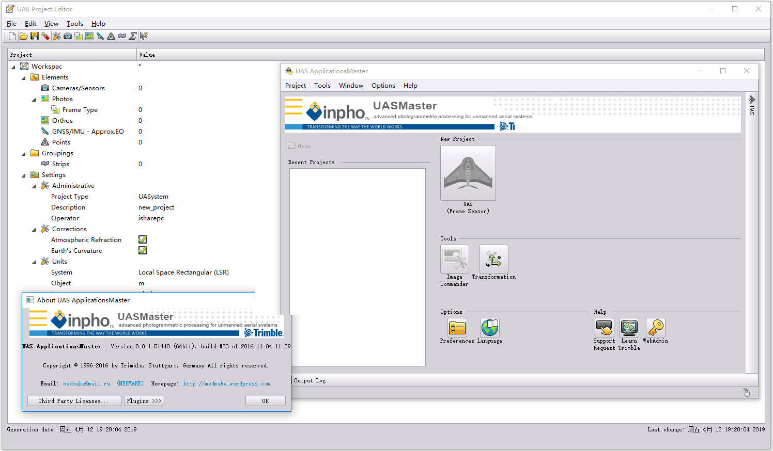Open settings via the wrench and screwdriver icon

pos(57,36)
